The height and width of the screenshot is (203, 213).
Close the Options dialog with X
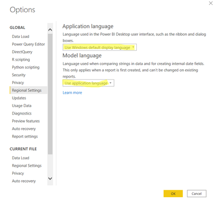[x=211, y=3]
